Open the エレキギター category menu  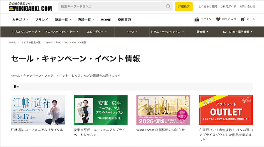pyautogui.click(x=97, y=32)
